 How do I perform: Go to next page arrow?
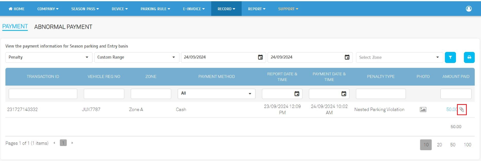point(72,143)
